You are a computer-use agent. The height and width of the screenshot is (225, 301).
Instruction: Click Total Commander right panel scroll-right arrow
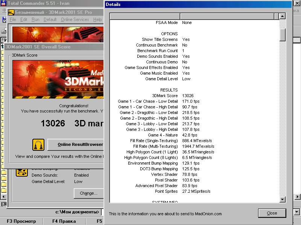297,196
